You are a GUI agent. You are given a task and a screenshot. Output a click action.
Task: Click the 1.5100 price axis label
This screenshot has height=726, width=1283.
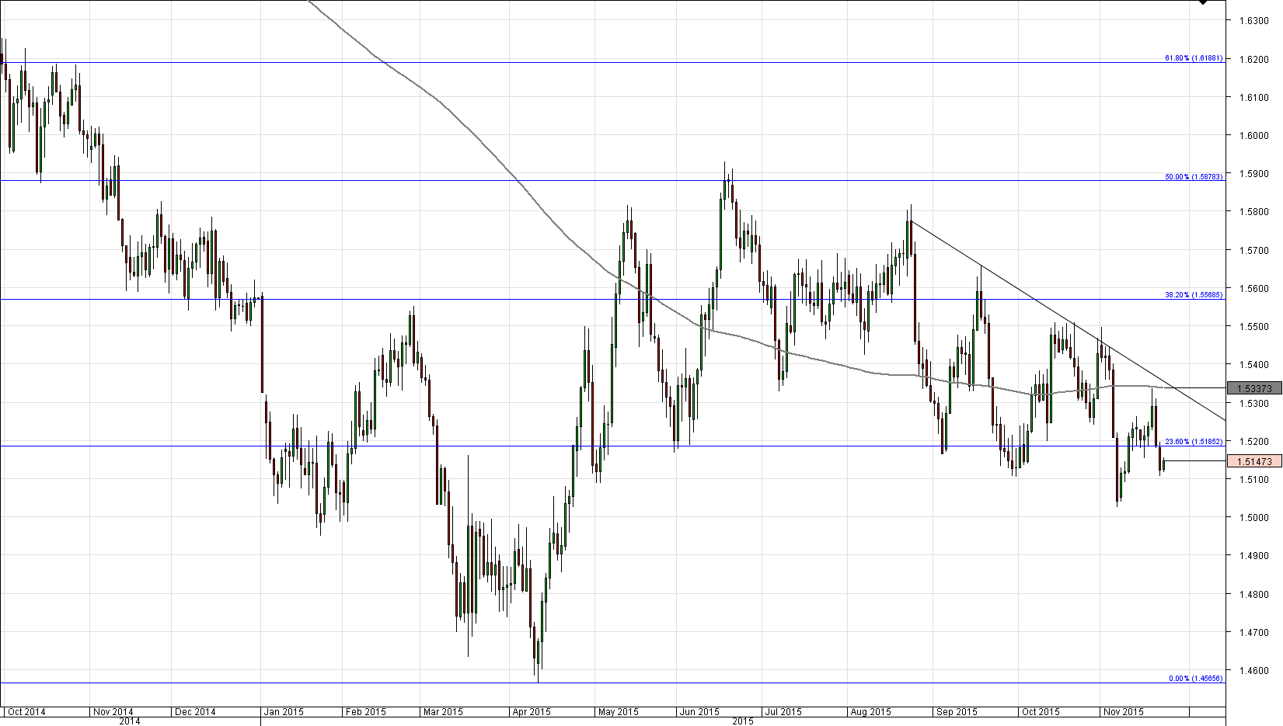(x=1253, y=480)
